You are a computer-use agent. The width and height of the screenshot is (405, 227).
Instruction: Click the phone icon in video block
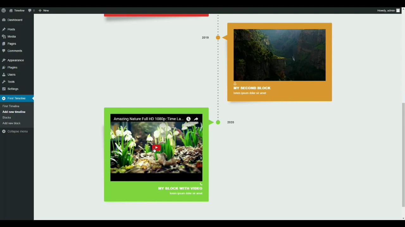(x=201, y=184)
